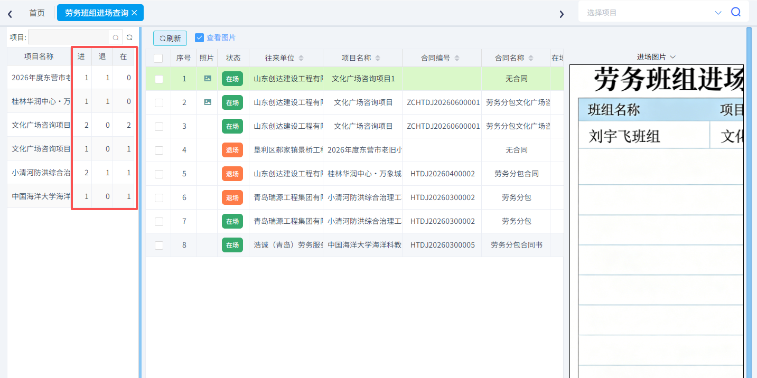Click the blue search magnifier icon
The width and height of the screenshot is (757, 378).
click(x=736, y=12)
